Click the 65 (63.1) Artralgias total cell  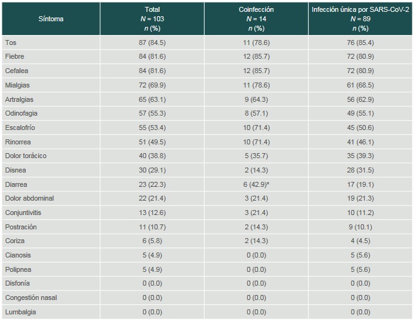pos(152,99)
